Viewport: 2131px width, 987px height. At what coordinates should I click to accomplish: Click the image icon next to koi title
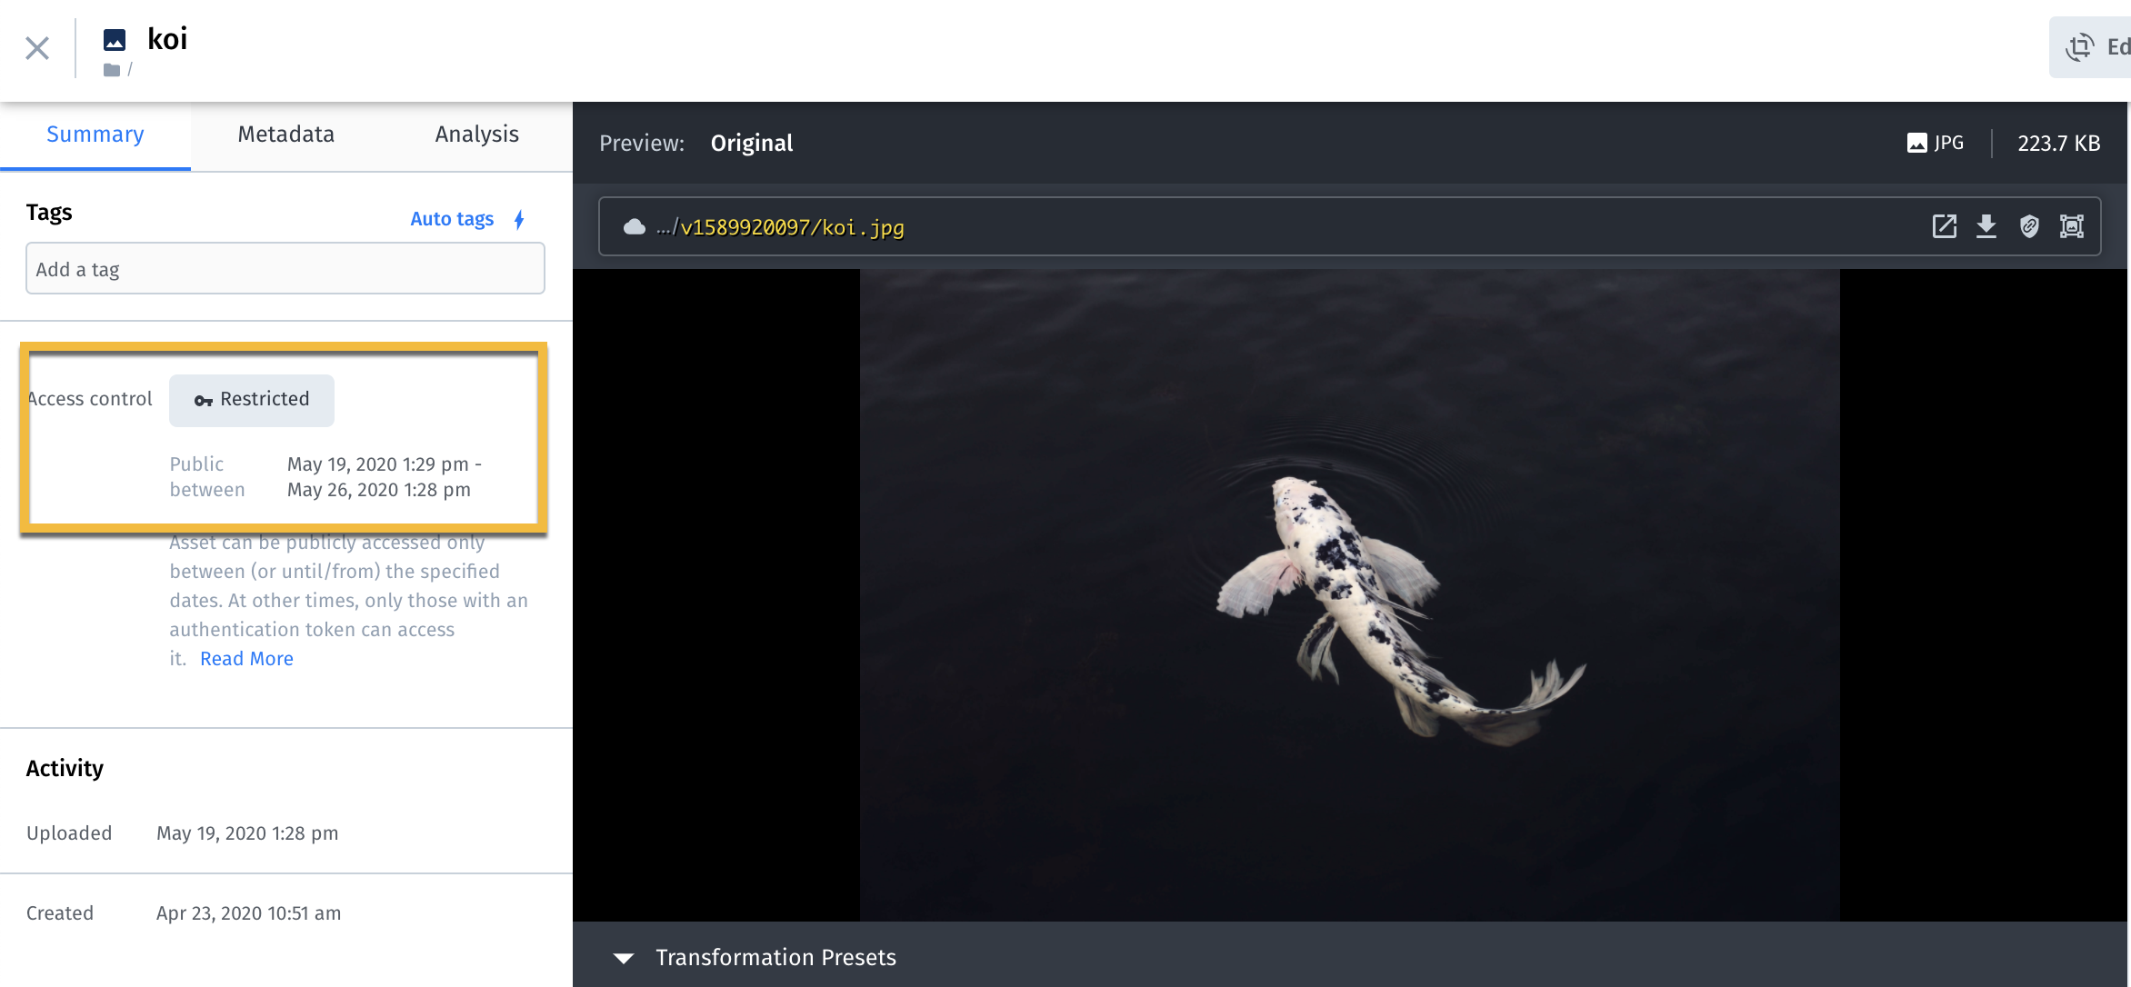tap(115, 40)
